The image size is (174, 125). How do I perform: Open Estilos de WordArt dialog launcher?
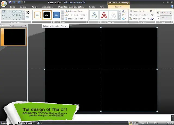click(126, 22)
